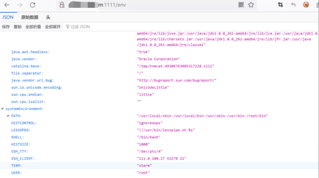Go back with the browser back arrow
Viewport: 319px width, 178px height.
coord(7,5)
